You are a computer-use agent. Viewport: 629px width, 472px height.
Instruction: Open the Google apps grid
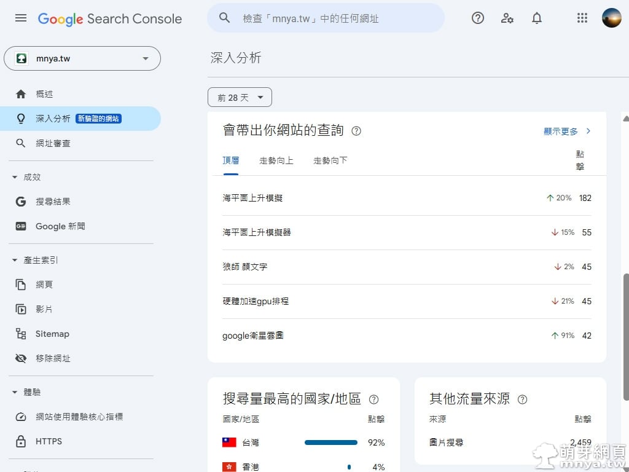582,18
